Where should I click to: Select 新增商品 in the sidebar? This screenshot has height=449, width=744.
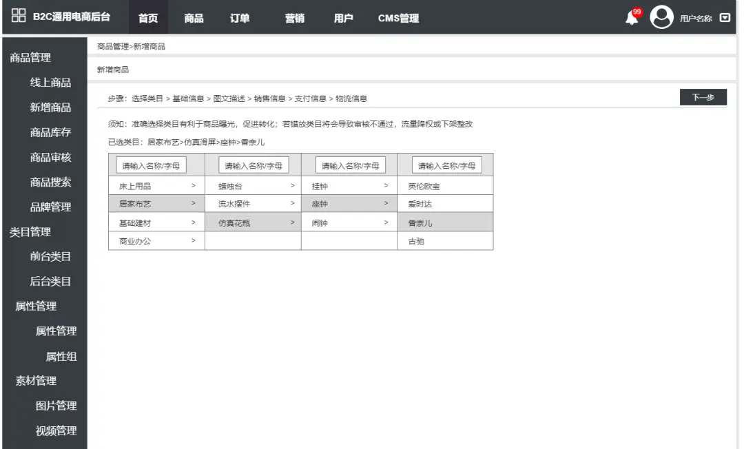coord(50,107)
